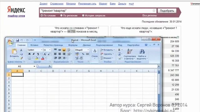Open the Calibri font name dropdown
The image size is (200, 112).
click(42, 50)
